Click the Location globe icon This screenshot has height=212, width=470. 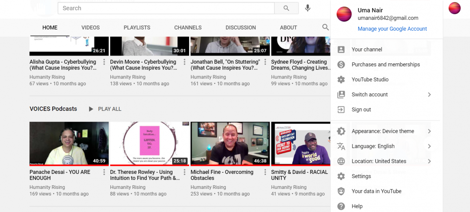coord(341,161)
